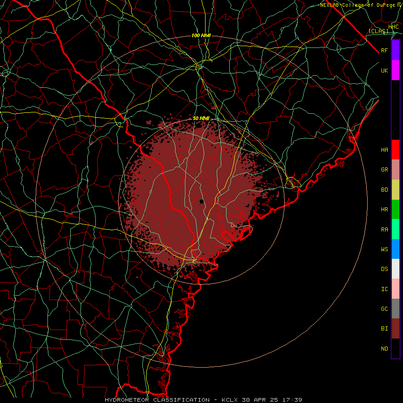Click the black radar site dot in echo
Viewport: 403px width, 403px height.
click(202, 201)
